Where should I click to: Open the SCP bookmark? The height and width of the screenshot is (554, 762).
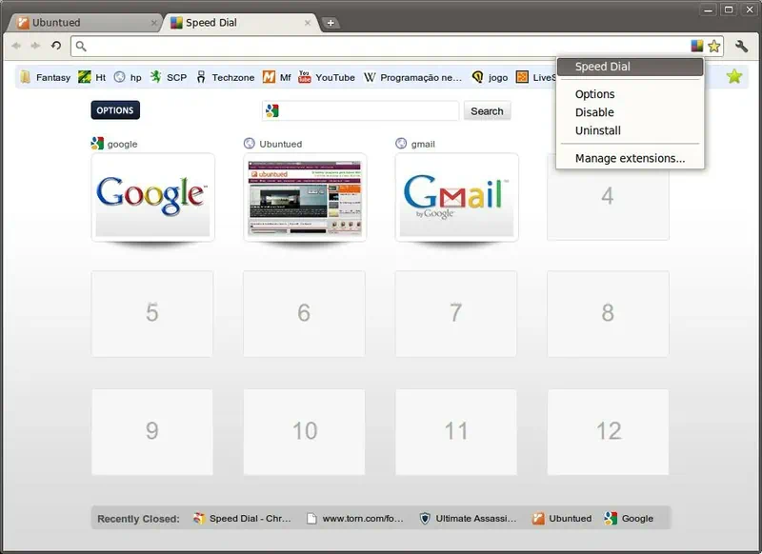(x=169, y=77)
